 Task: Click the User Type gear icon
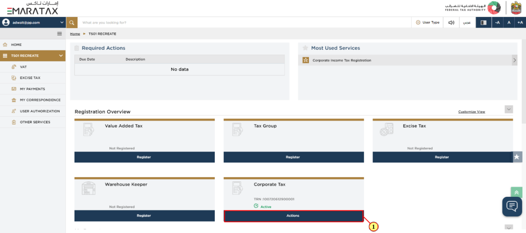pyautogui.click(x=418, y=22)
